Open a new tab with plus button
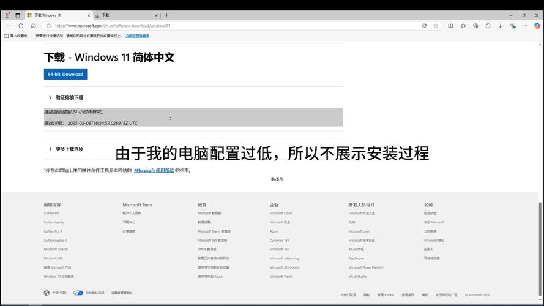The width and height of the screenshot is (544, 306). point(166,15)
